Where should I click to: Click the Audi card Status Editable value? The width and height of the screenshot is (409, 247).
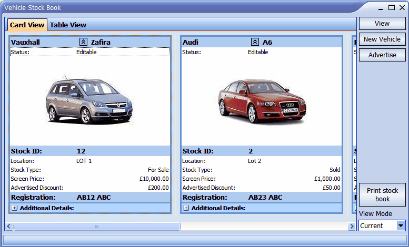(x=258, y=52)
